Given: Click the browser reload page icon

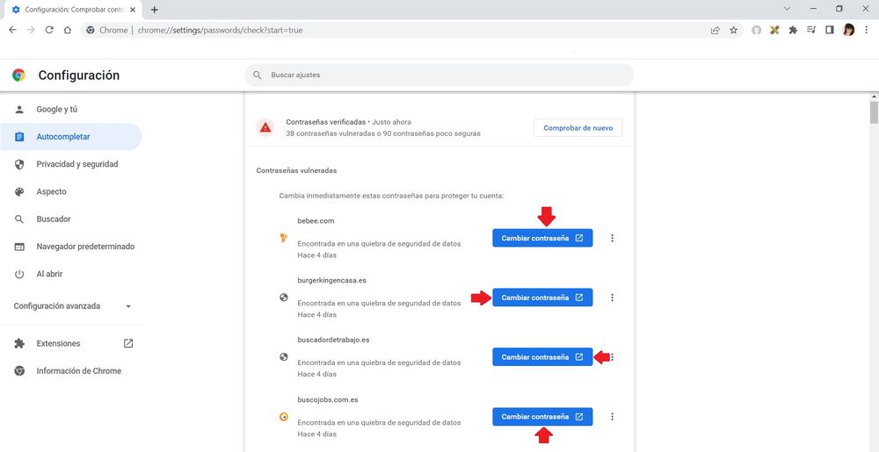Looking at the screenshot, I should coord(49,30).
